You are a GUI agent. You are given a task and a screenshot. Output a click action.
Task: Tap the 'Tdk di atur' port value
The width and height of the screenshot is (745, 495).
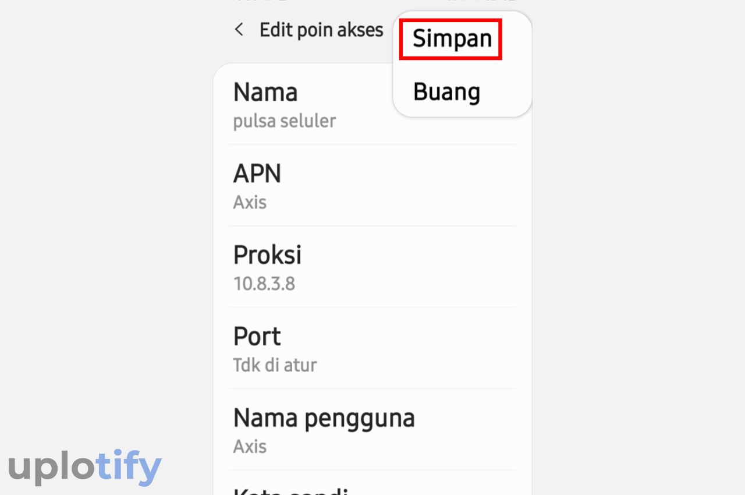coord(275,365)
